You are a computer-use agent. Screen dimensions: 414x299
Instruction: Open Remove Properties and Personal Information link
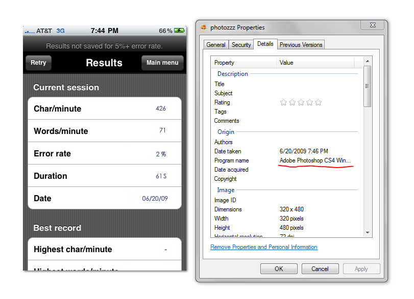(x=264, y=247)
